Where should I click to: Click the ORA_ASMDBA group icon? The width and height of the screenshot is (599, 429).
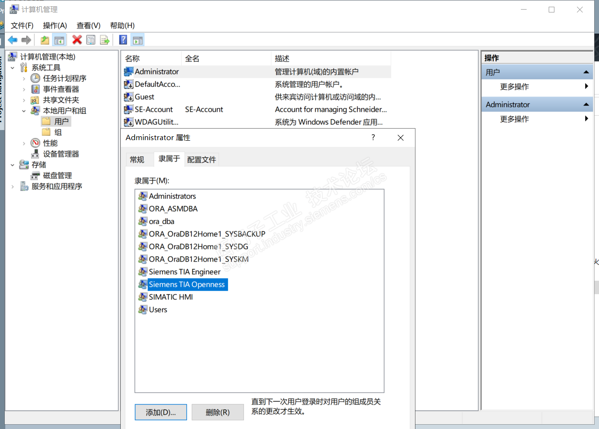coord(142,209)
